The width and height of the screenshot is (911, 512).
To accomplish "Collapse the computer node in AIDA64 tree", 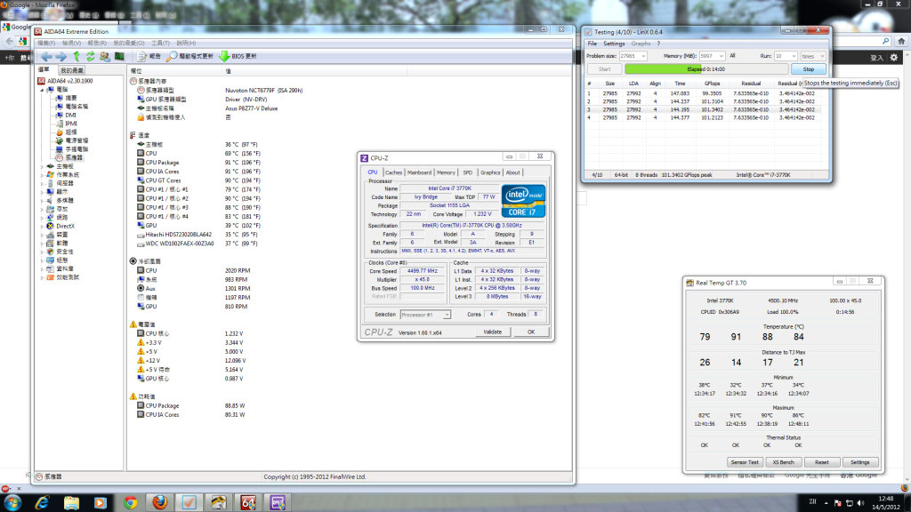I will [43, 90].
